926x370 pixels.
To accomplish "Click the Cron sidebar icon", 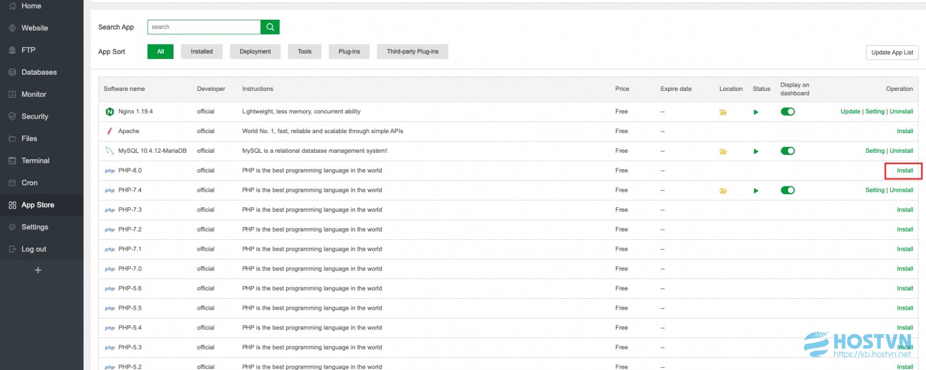I will [x=12, y=183].
